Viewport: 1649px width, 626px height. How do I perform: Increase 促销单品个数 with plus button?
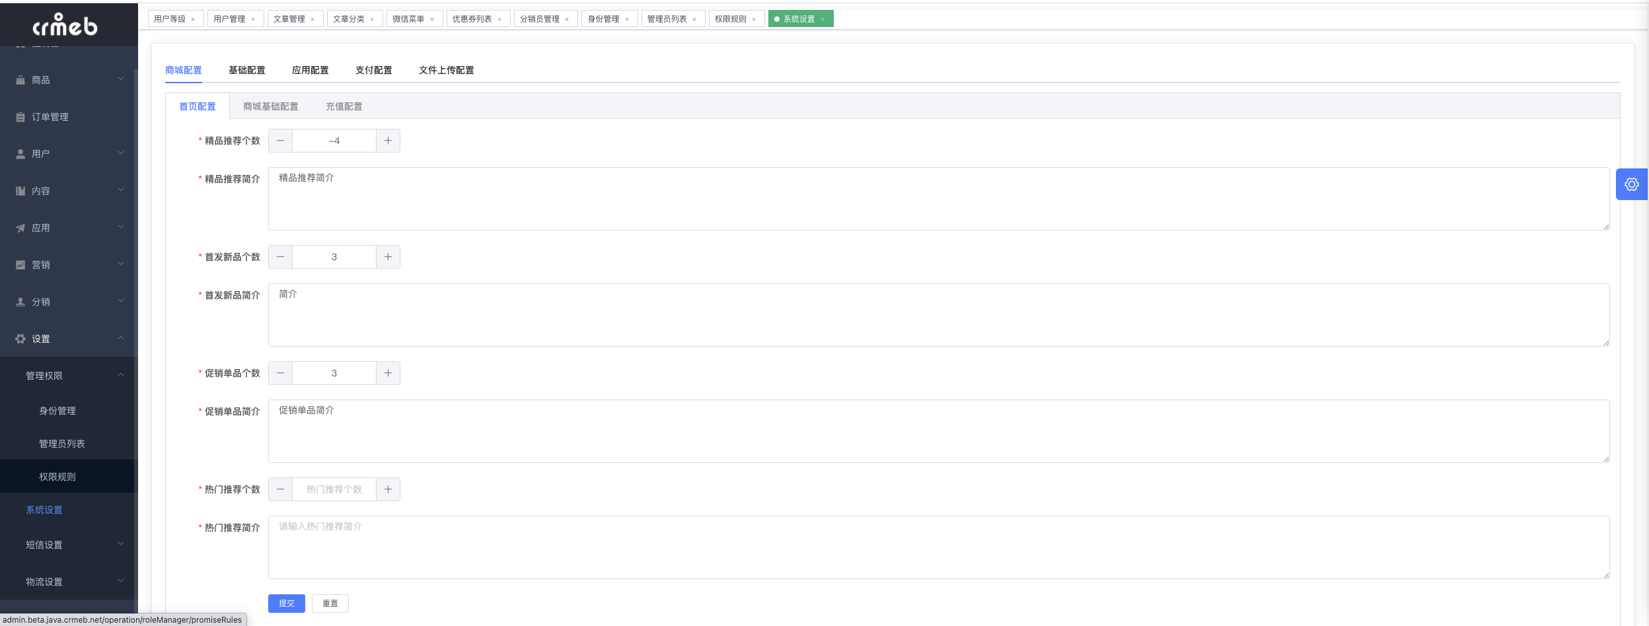click(x=388, y=373)
